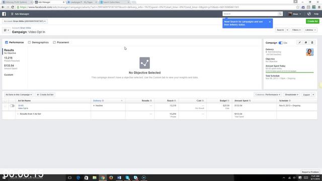Viewport: 322px width, 181px height.
Task: Select the $133.54 Amount Spent tab
Action: coord(15,67)
